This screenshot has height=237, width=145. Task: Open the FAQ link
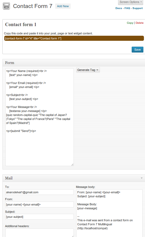point(127,8)
